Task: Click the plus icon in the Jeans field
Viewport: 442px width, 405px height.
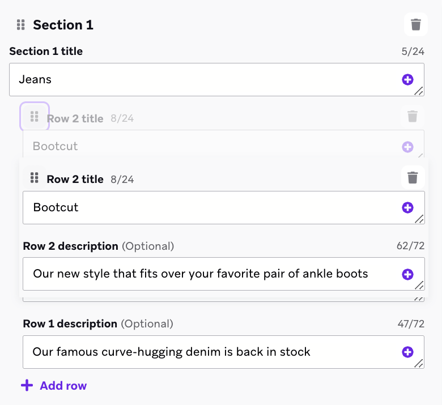Action: (x=407, y=80)
